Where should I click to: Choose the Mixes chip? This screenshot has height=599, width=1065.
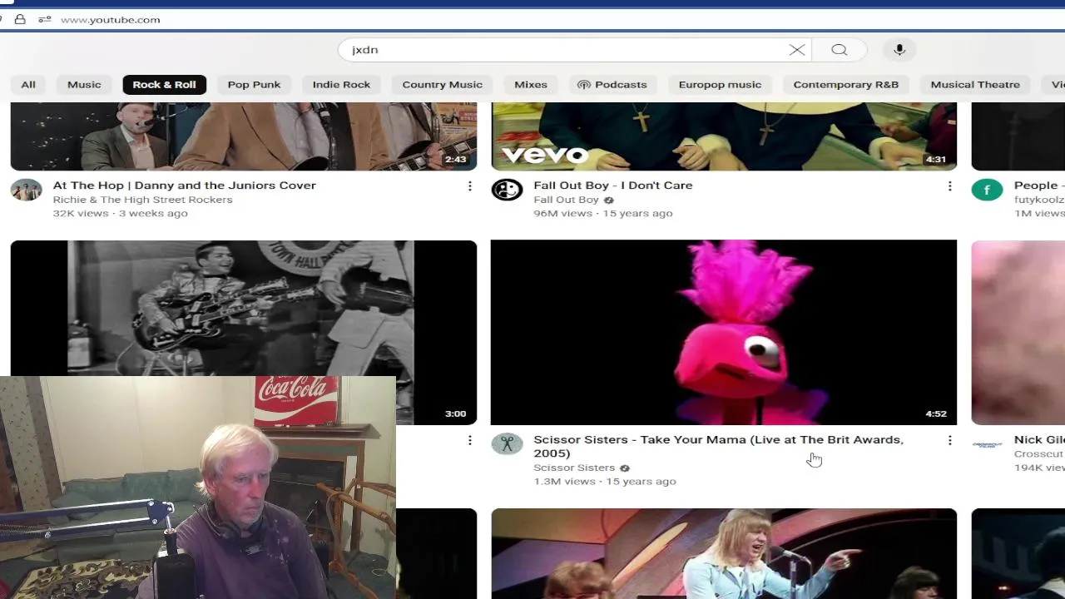(531, 84)
